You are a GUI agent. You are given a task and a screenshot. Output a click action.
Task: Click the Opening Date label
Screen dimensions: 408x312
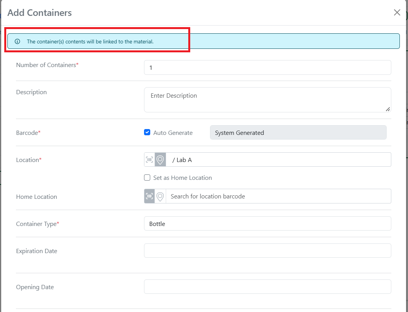pos(35,287)
